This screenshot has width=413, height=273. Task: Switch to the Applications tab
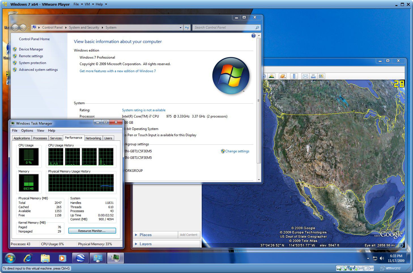click(22, 138)
